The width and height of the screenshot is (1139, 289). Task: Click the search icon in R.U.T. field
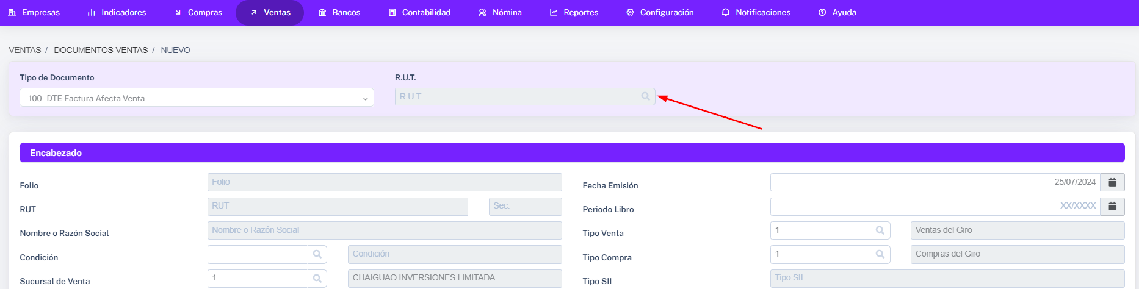point(646,96)
